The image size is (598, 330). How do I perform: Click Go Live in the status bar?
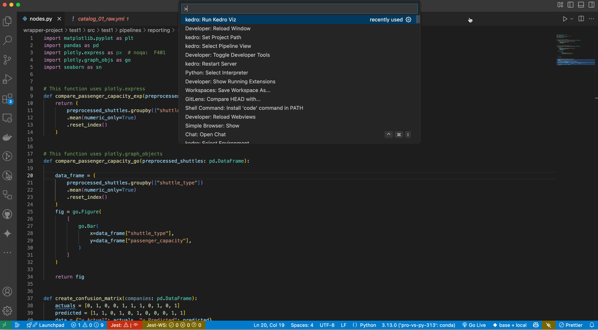coord(474,325)
